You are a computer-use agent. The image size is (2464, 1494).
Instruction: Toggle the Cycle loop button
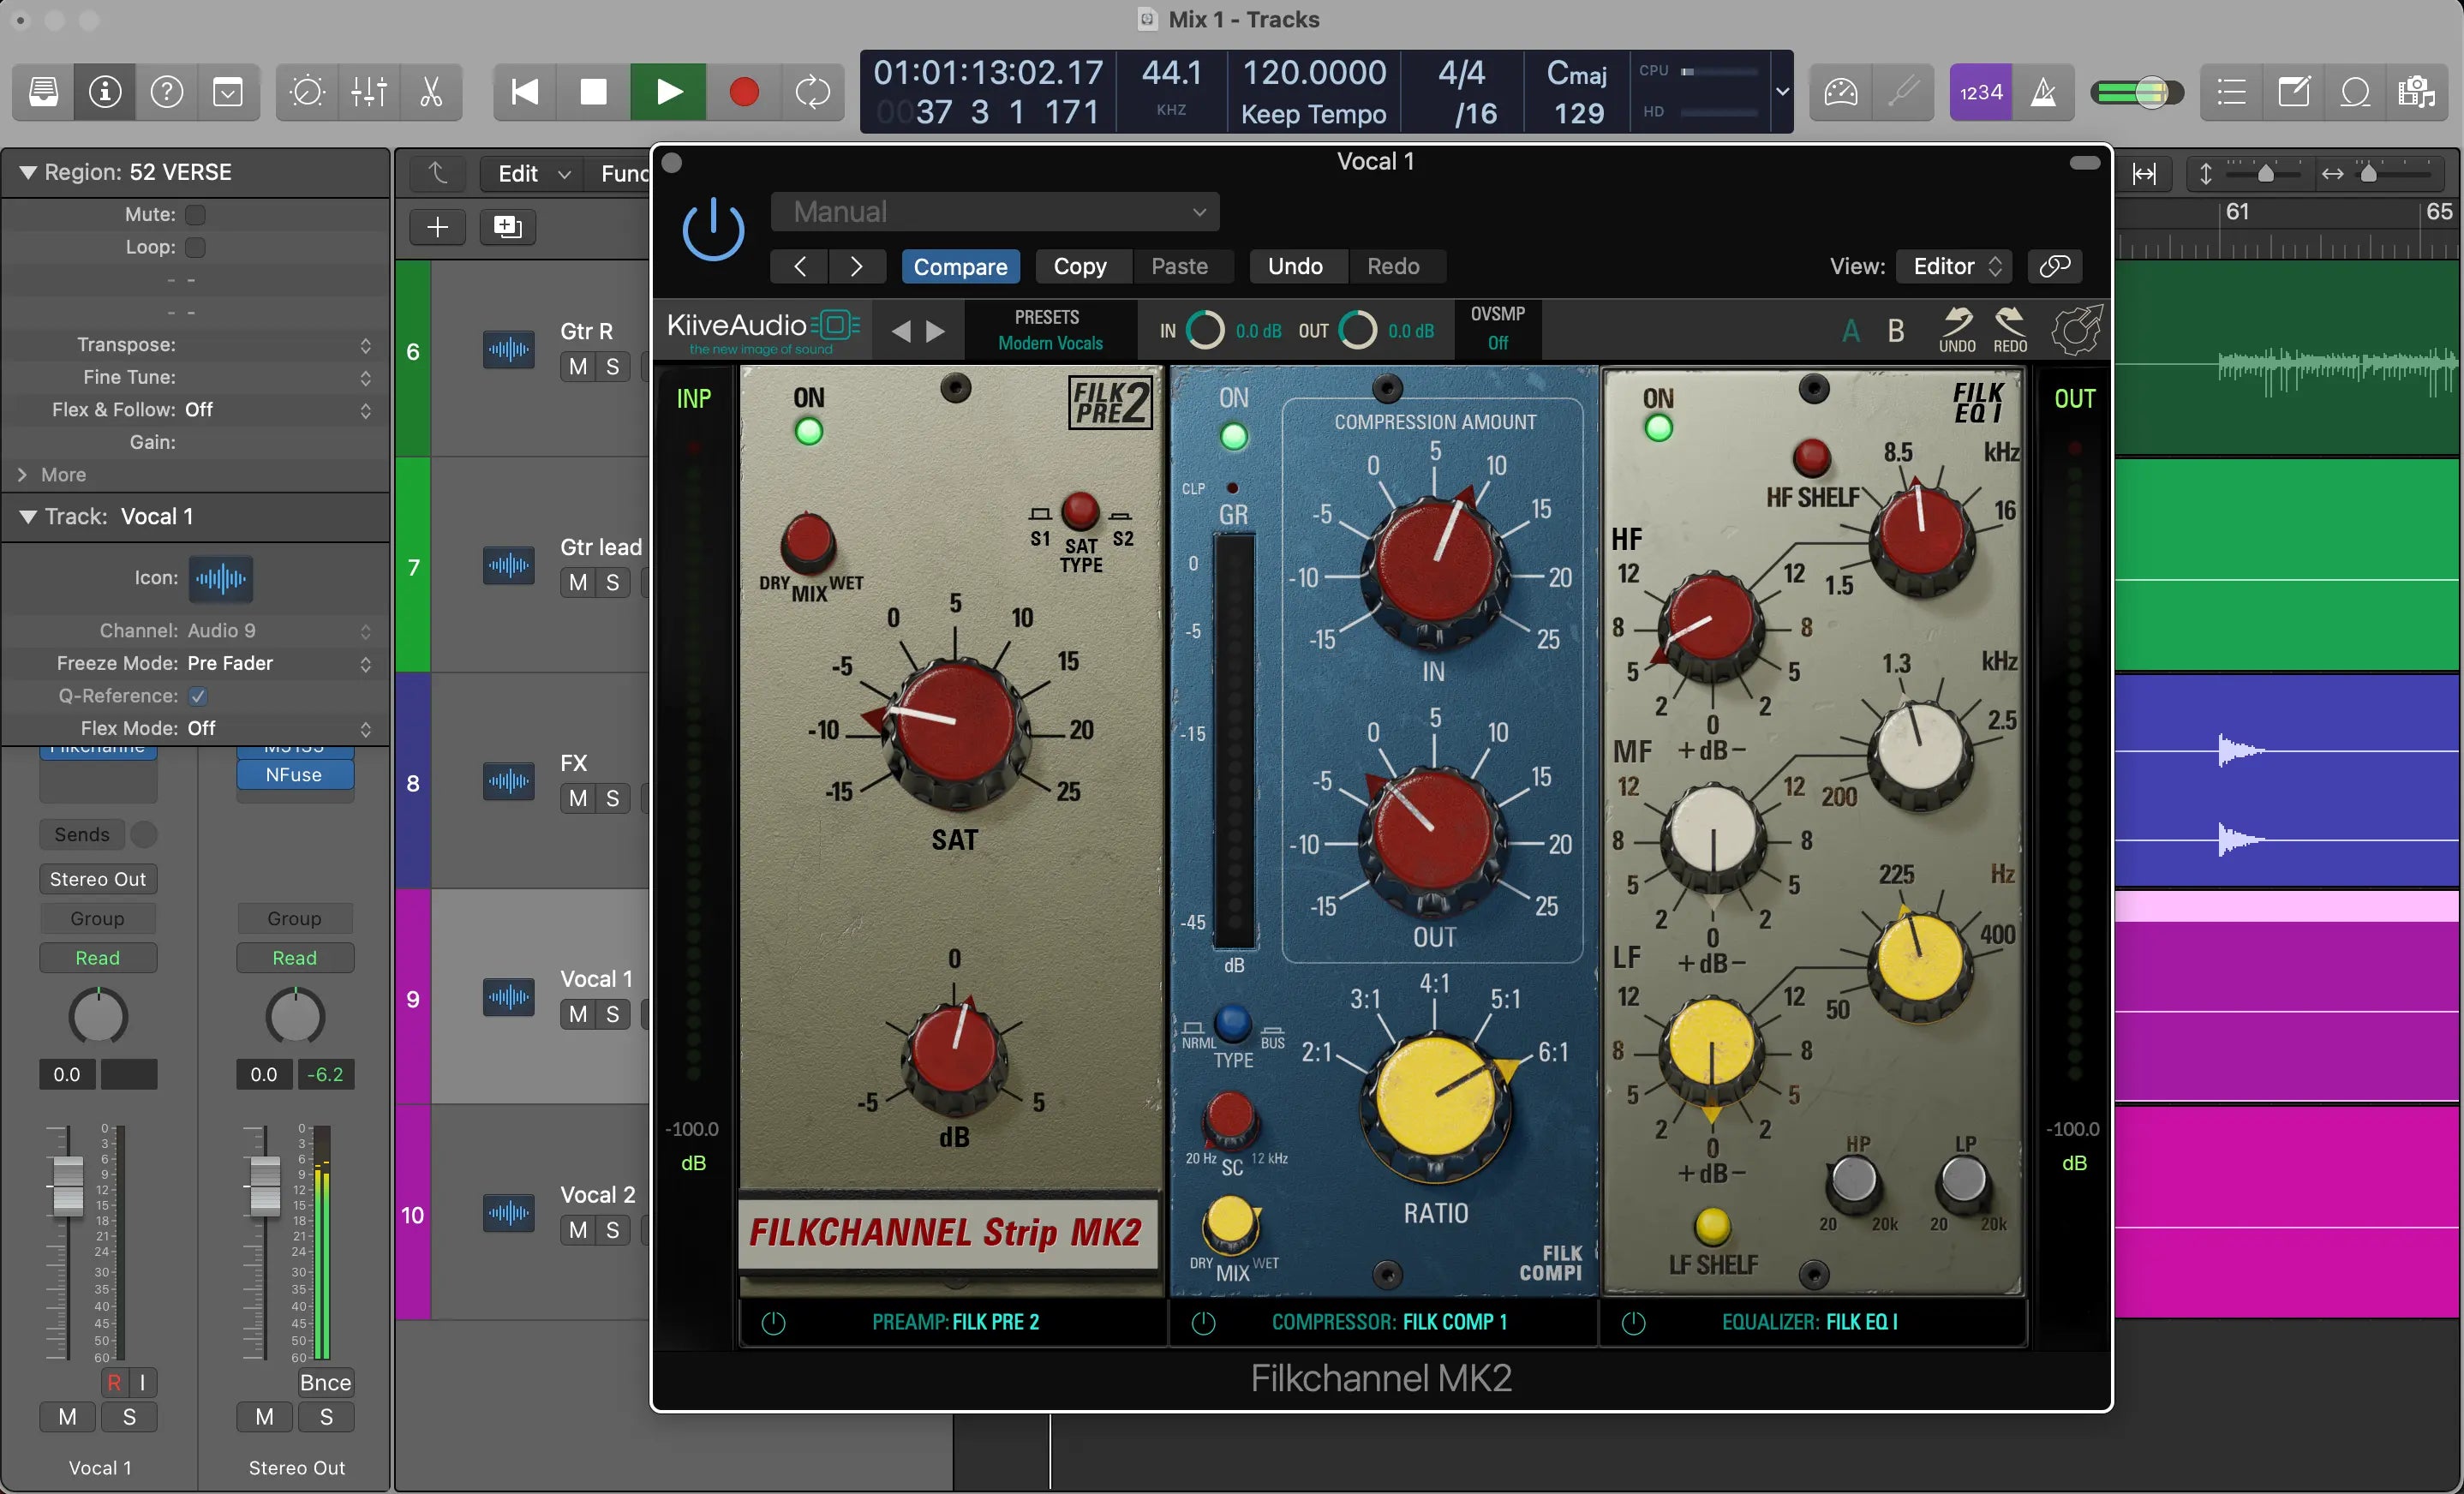point(812,92)
